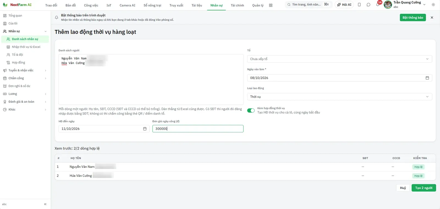Click the Tạo 2 người button
Image resolution: width=440 pixels, height=209 pixels.
424,188
